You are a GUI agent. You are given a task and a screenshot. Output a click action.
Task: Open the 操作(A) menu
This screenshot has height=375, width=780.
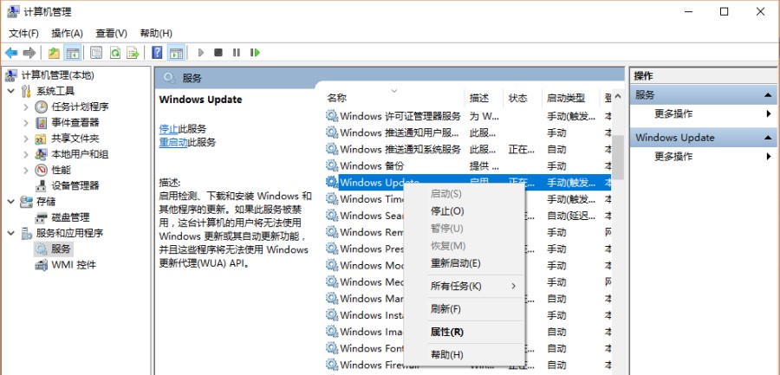click(x=67, y=33)
